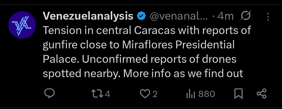Bookmark this post
This screenshot has width=282, height=109.
point(238,94)
